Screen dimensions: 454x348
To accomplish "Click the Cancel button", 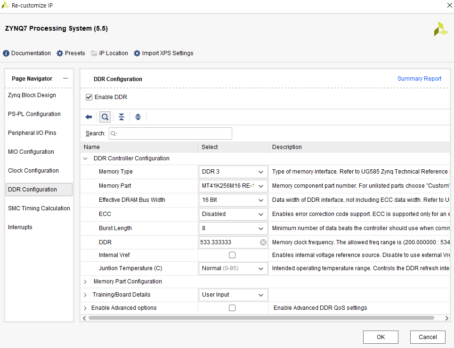I will tap(428, 337).
